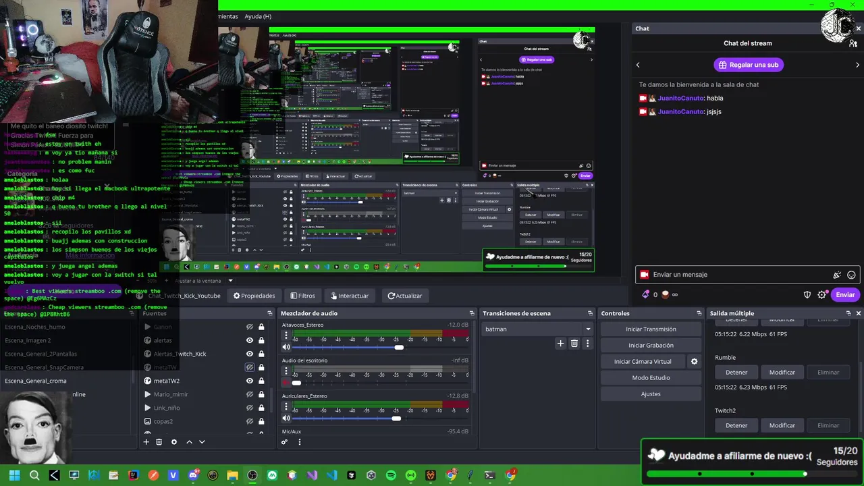Select the Escena_Noches_humo scene
Viewport: 864px width, 486px height.
tap(35, 327)
